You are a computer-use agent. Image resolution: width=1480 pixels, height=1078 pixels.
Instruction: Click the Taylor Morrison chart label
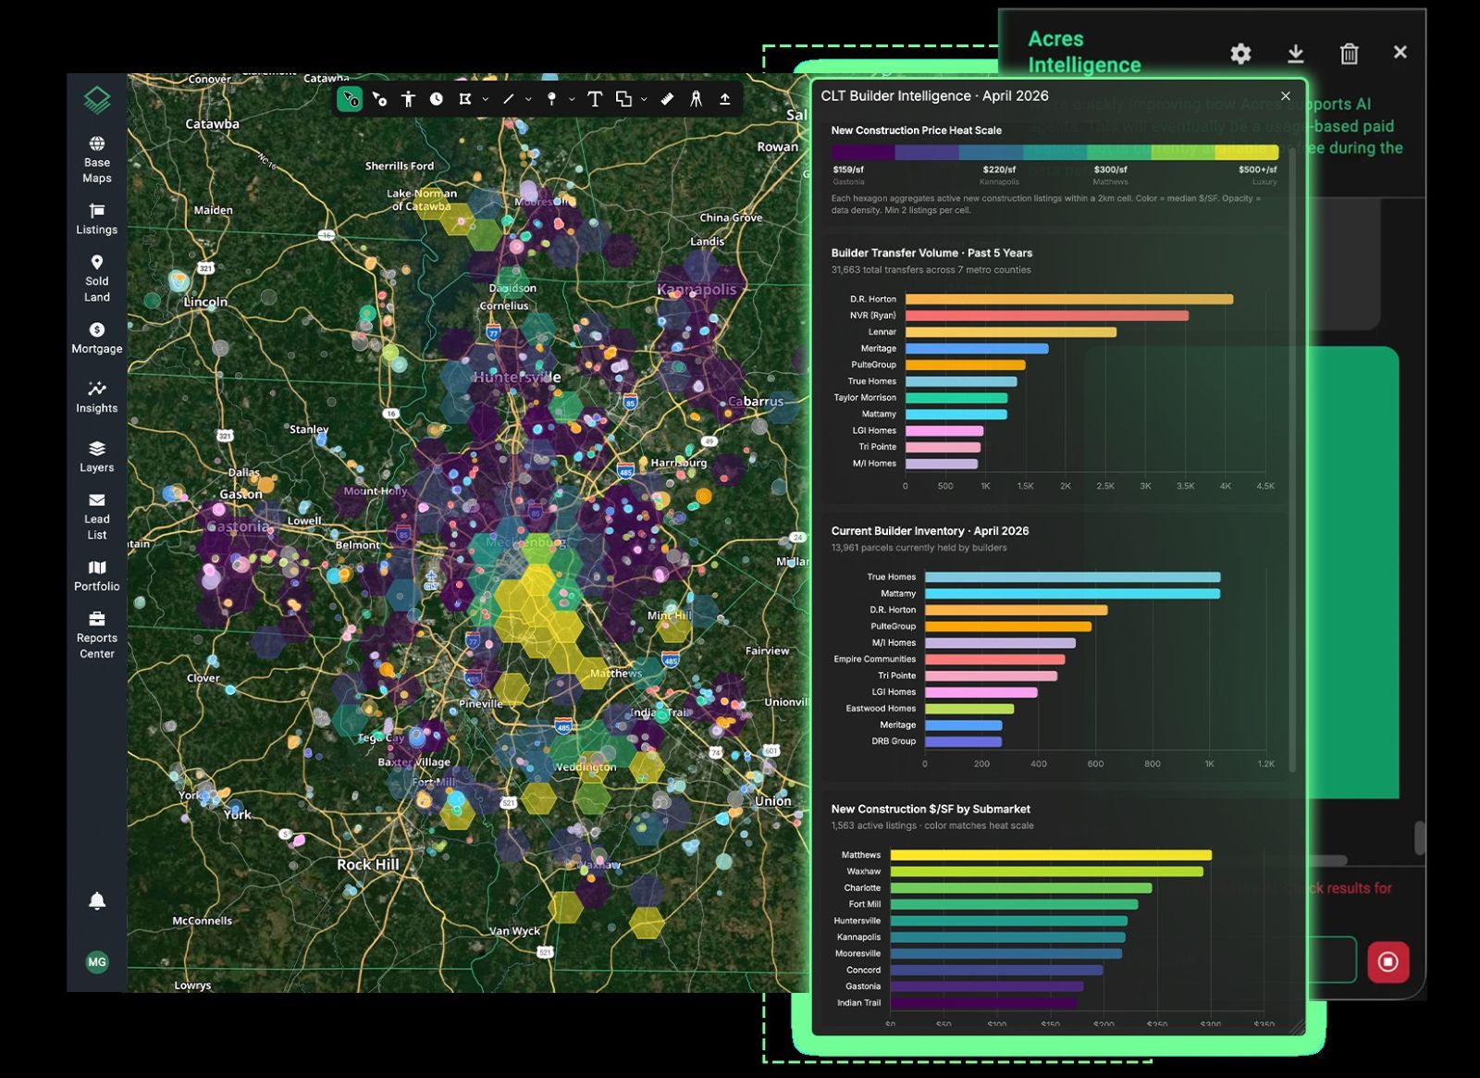(x=865, y=398)
